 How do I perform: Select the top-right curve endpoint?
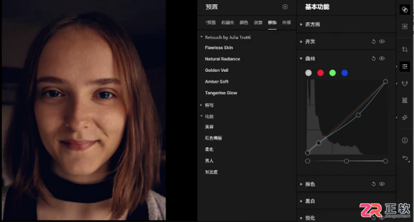[385, 82]
